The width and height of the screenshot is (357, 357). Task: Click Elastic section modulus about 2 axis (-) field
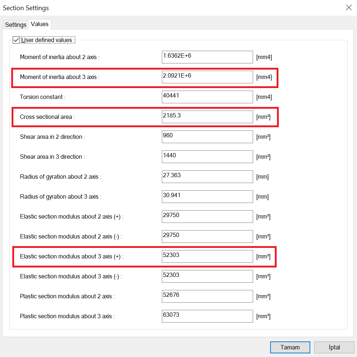207,236
